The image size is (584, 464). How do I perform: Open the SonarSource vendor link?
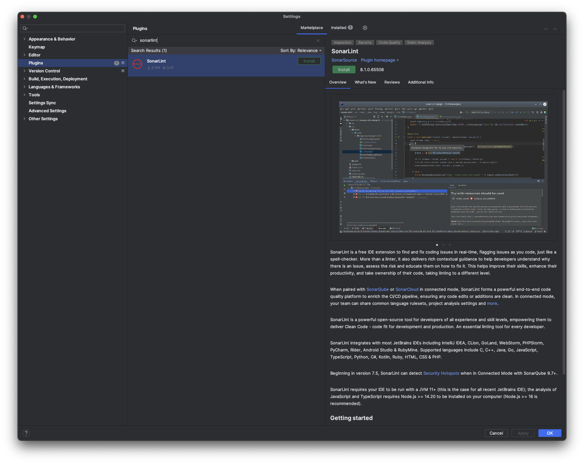click(x=344, y=60)
